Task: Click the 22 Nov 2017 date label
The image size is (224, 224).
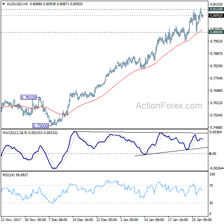Action: pyautogui.click(x=11, y=220)
